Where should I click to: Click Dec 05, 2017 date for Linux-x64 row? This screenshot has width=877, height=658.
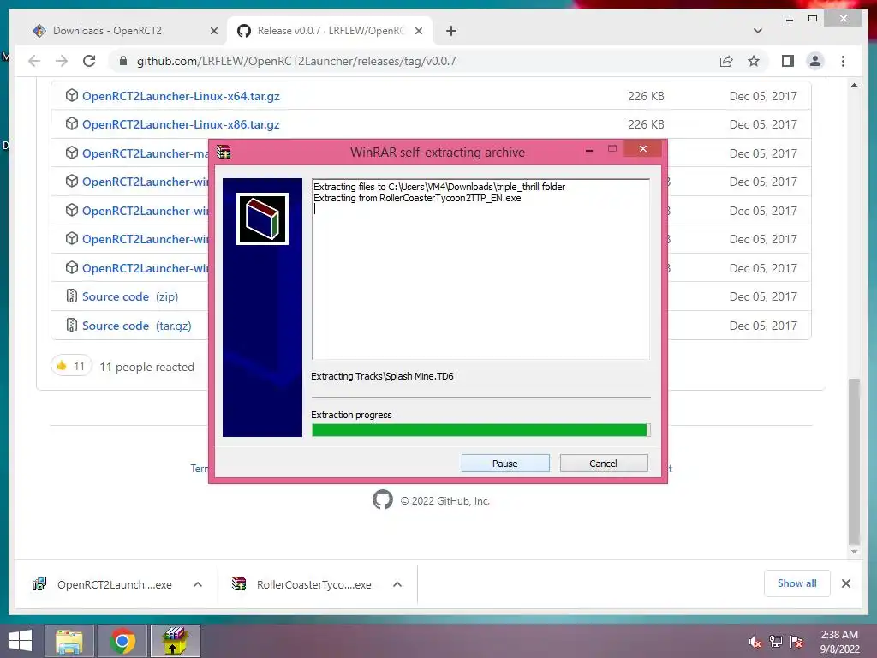click(763, 96)
